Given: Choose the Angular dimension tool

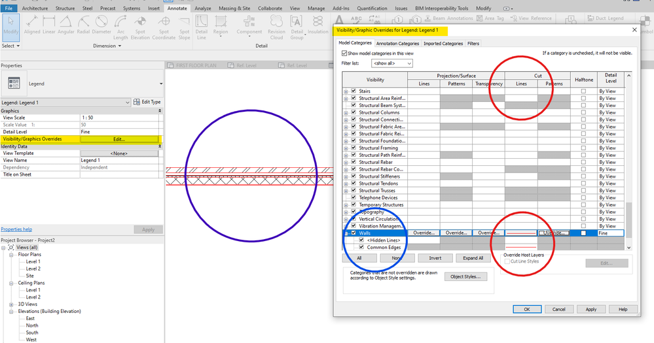Looking at the screenshot, I should pyautogui.click(x=66, y=25).
